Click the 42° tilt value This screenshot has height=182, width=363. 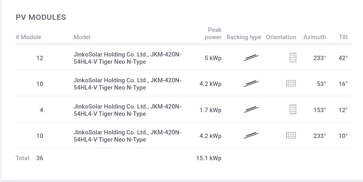click(343, 58)
